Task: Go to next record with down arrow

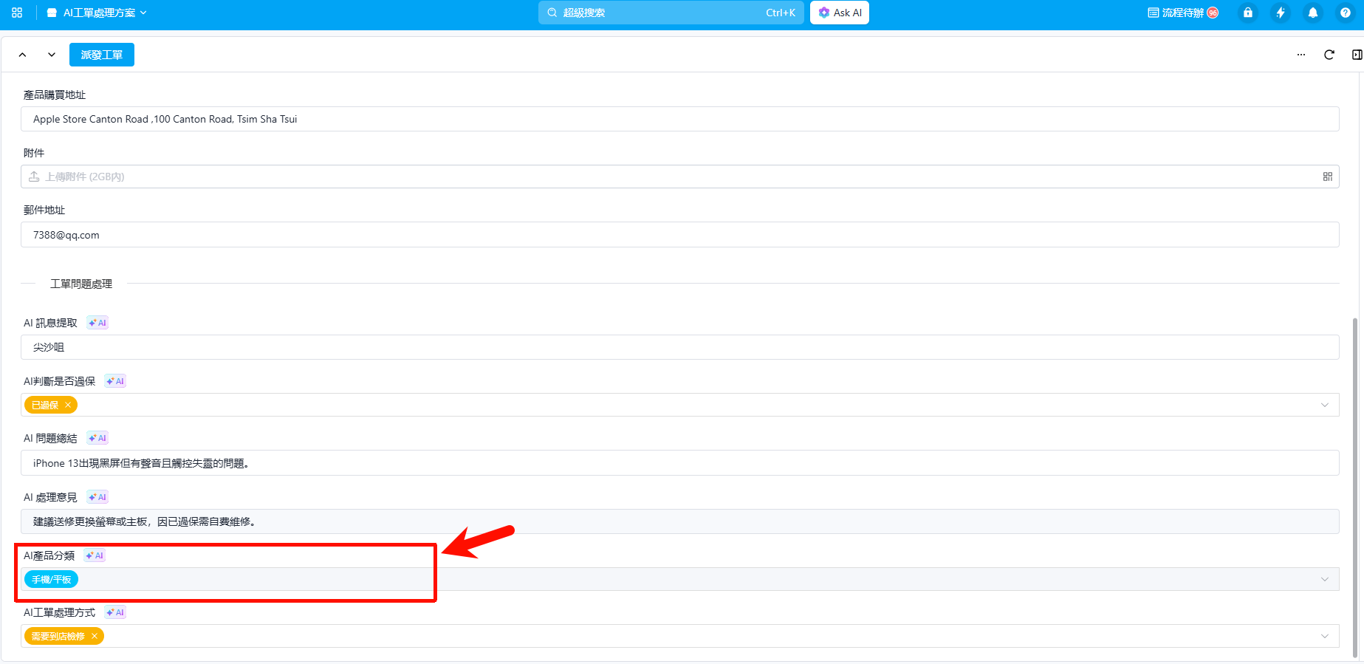Action: 52,55
